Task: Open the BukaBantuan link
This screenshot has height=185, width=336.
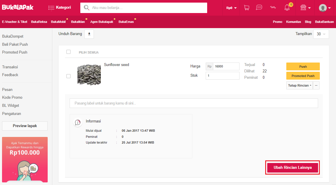Action: [324, 22]
